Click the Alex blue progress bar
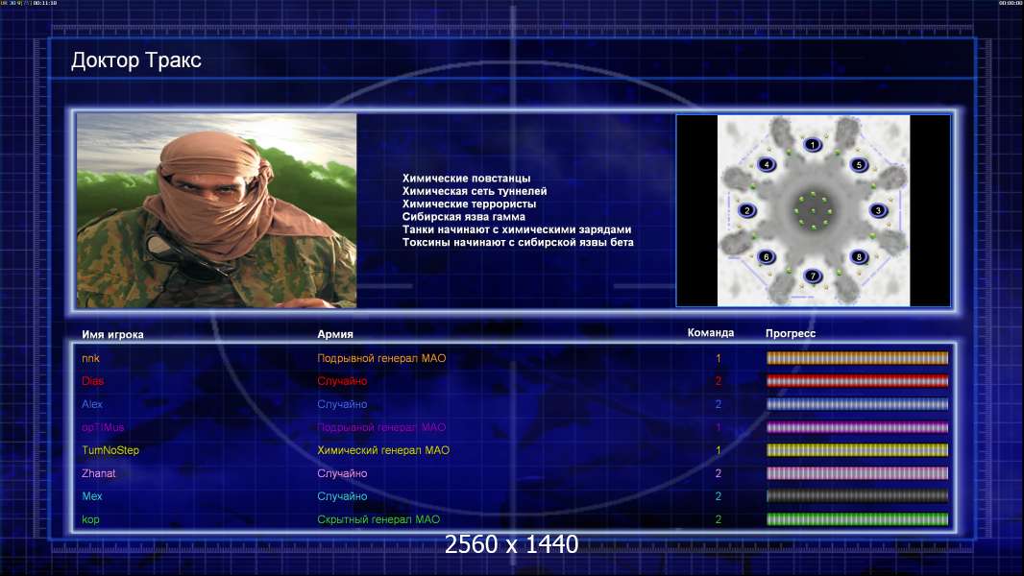Screen dimensions: 1024x576 (857, 404)
